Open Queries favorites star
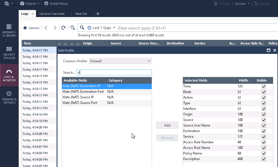 pos(31,28)
